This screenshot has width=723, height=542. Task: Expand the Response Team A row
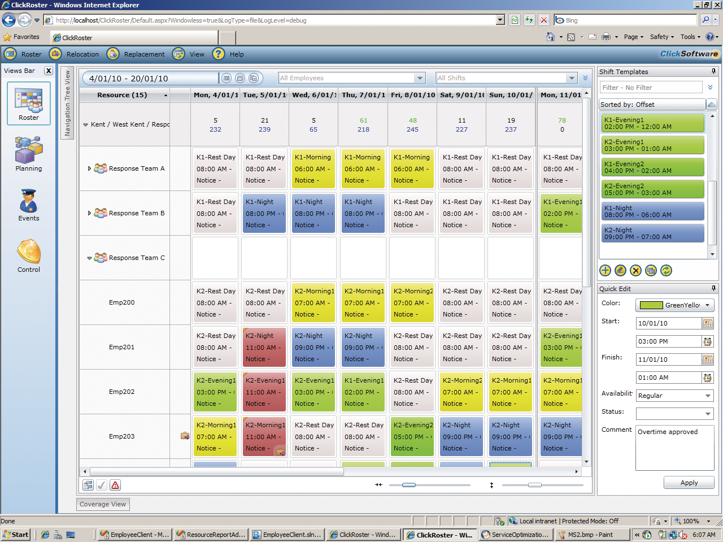89,168
